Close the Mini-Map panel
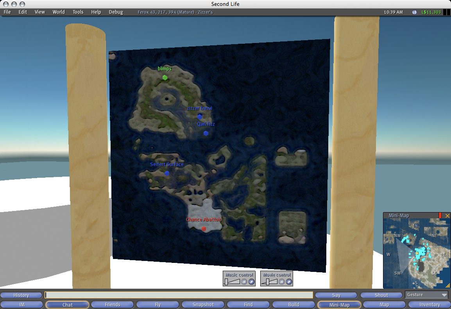Image resolution: width=451 pixels, height=309 pixels. [x=447, y=216]
